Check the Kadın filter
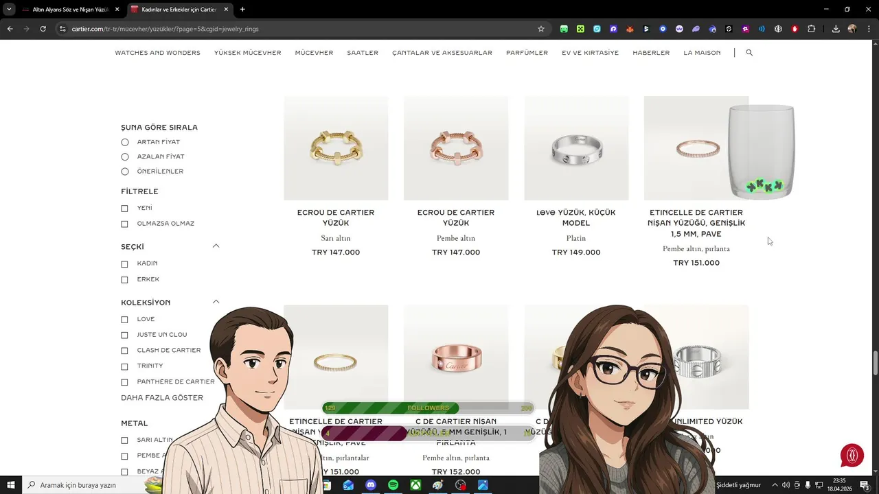879x494 pixels. click(124, 264)
